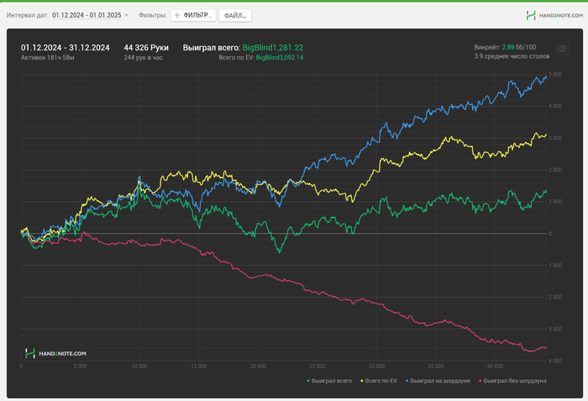Open the date interval dropdown arrow
588x401 pixels.
pos(126,15)
